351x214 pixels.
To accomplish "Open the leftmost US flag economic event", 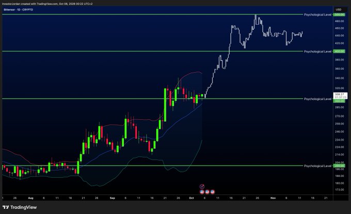I will [202, 192].
